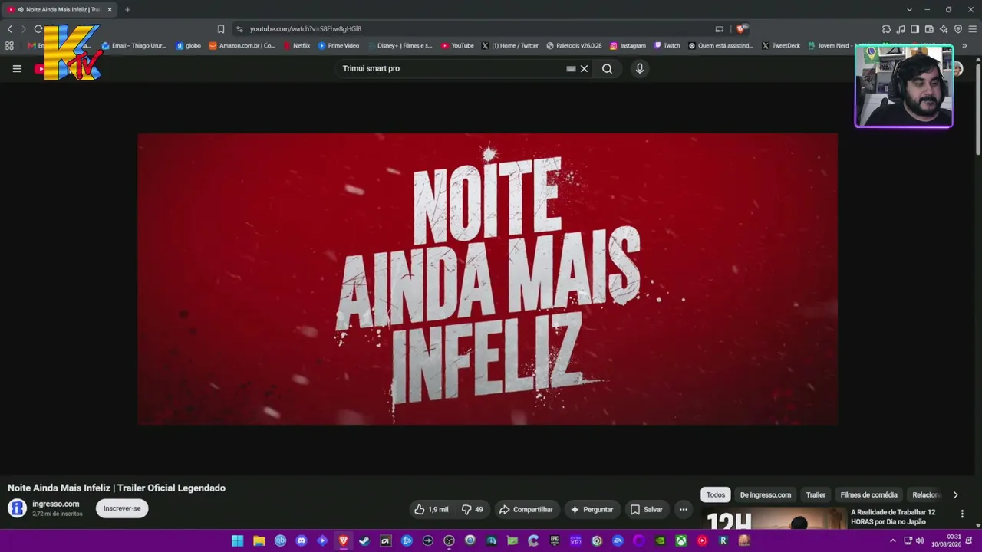This screenshot has height=552, width=982.
Task: Save video with the Salvar button
Action: (646, 509)
